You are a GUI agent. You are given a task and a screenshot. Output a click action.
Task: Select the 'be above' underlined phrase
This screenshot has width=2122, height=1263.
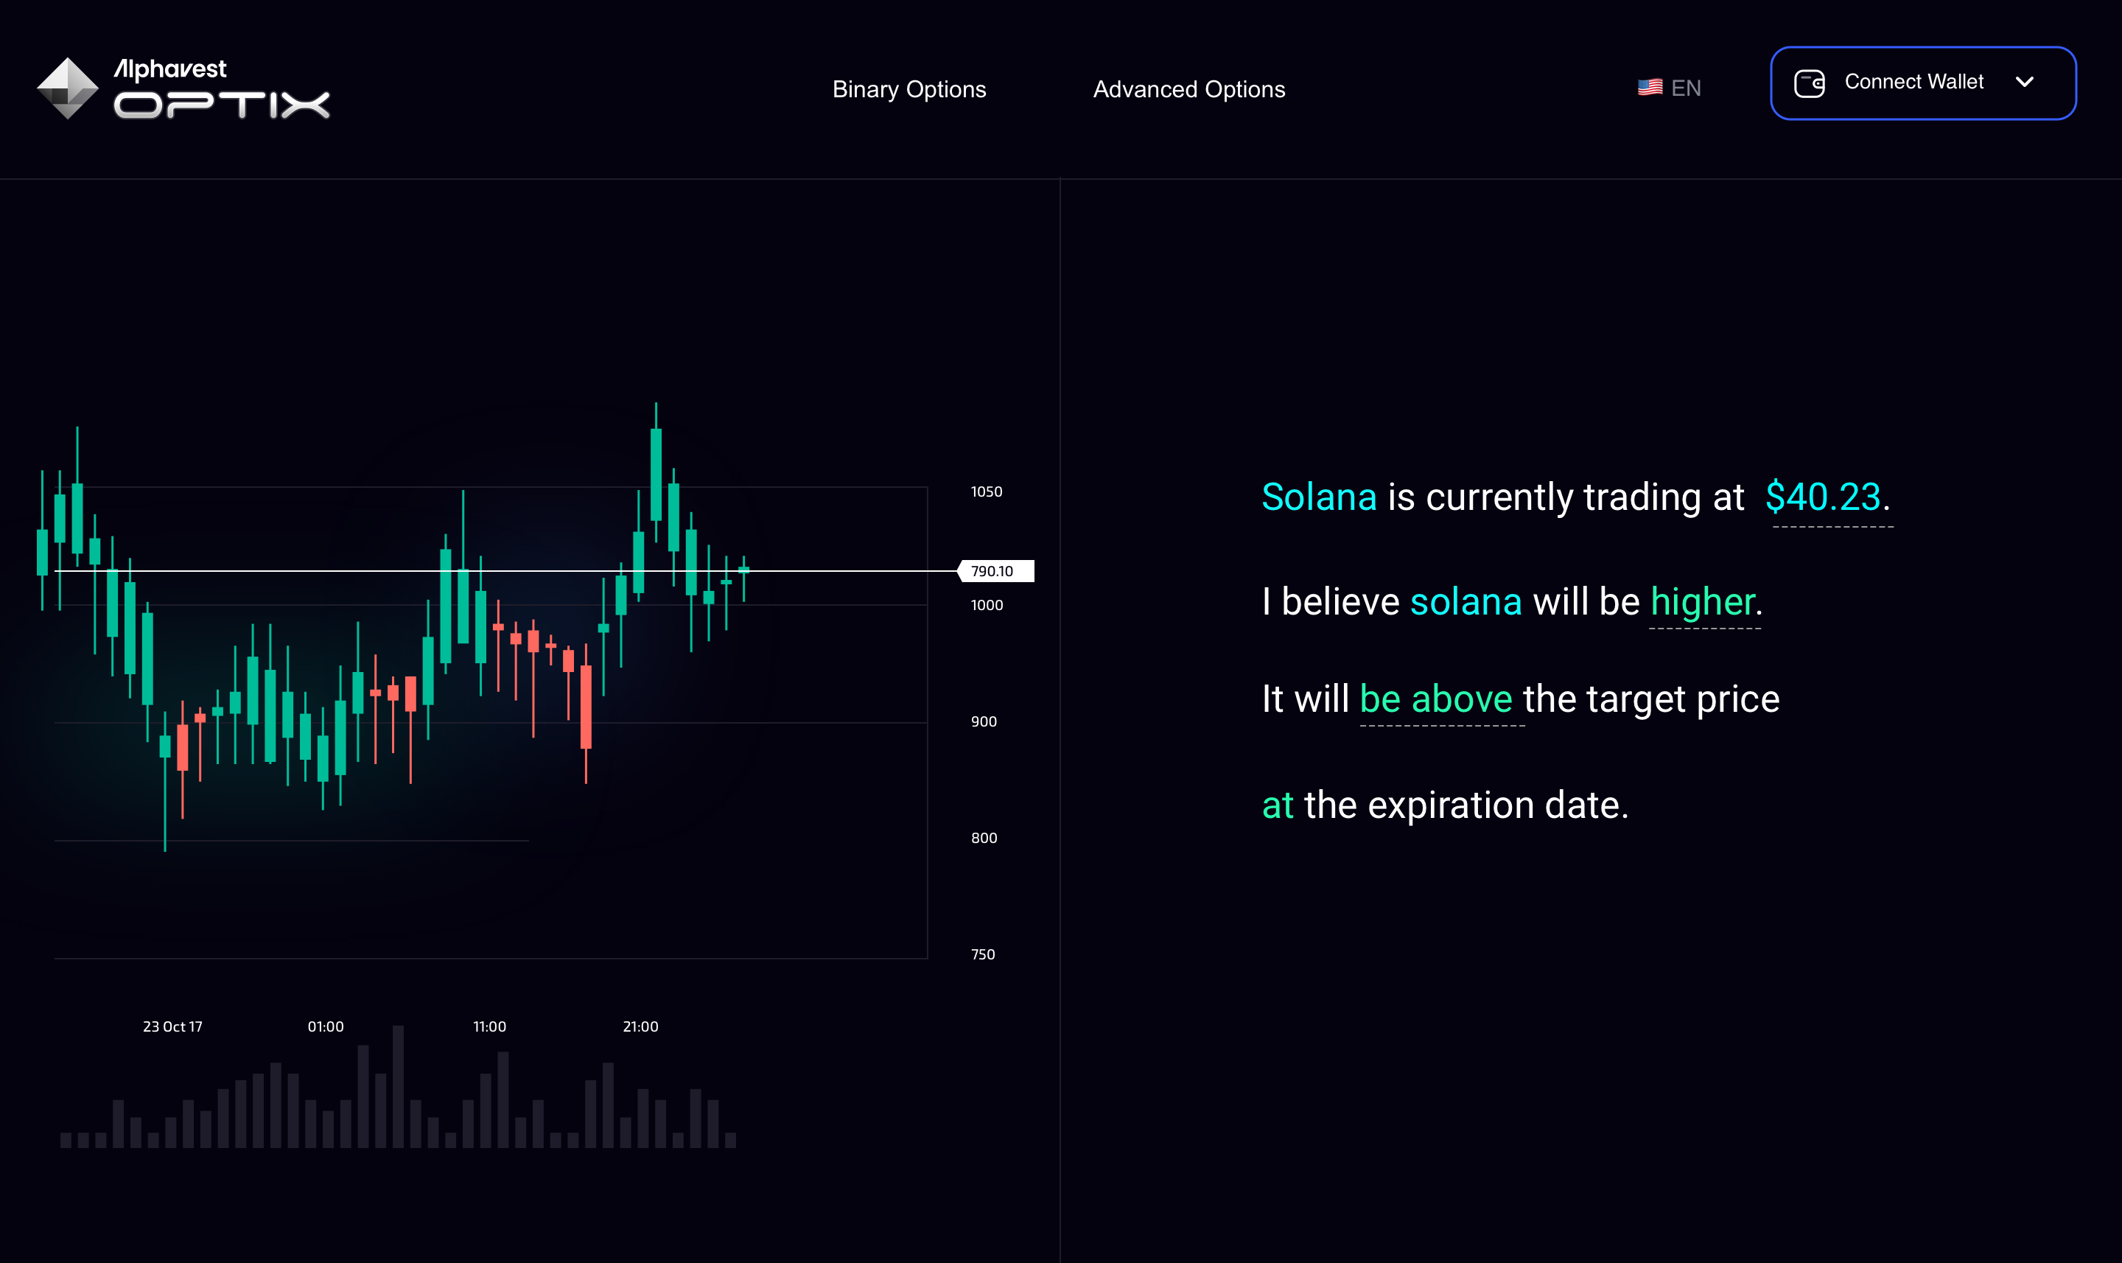pyautogui.click(x=1435, y=699)
